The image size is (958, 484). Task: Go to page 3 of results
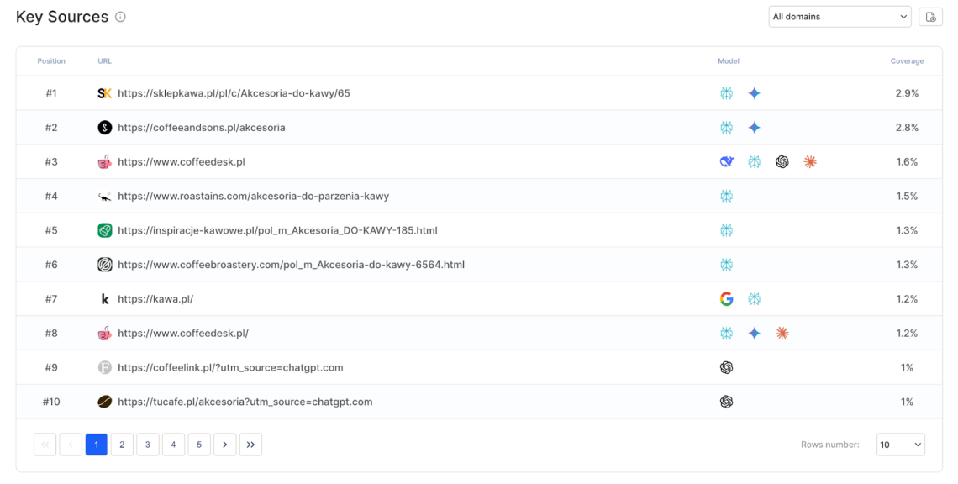pos(147,444)
